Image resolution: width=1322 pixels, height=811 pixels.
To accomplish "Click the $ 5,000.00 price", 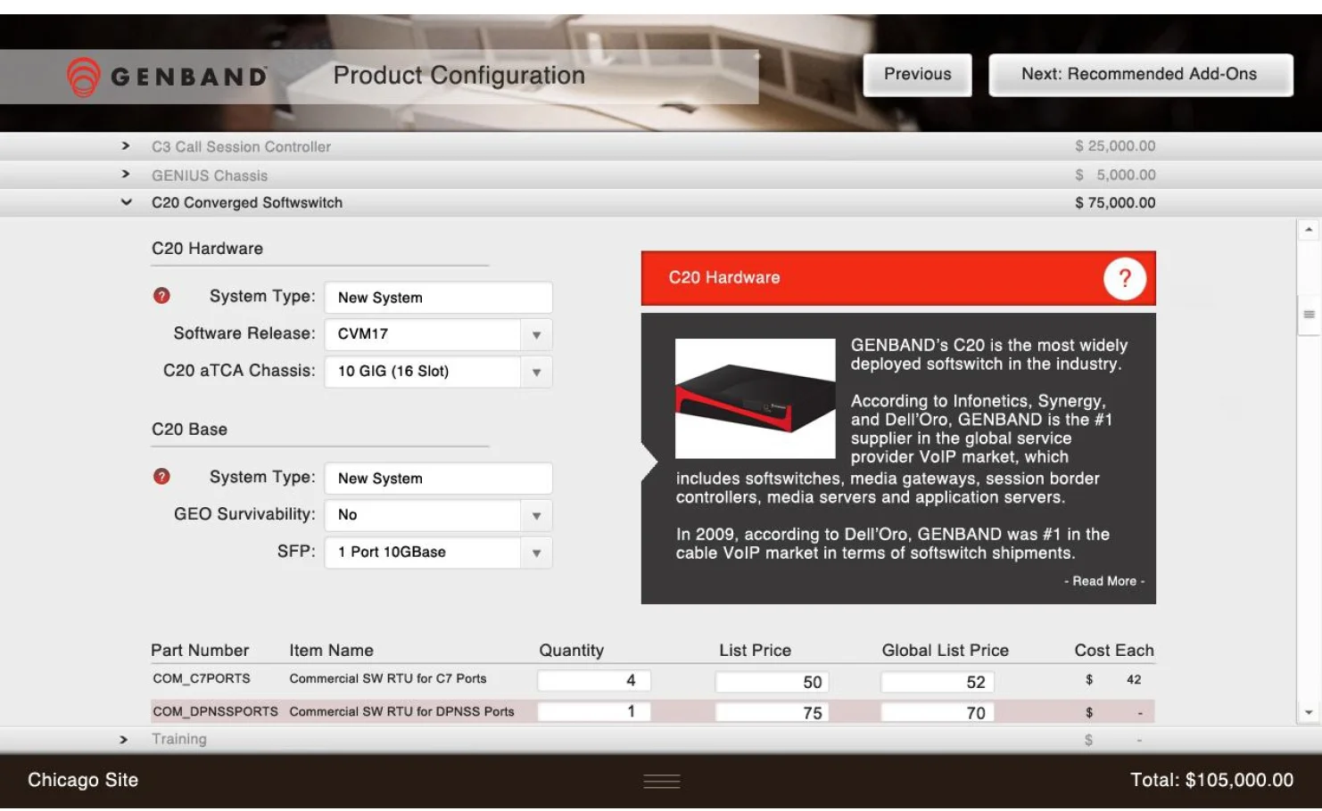I will pos(1115,175).
